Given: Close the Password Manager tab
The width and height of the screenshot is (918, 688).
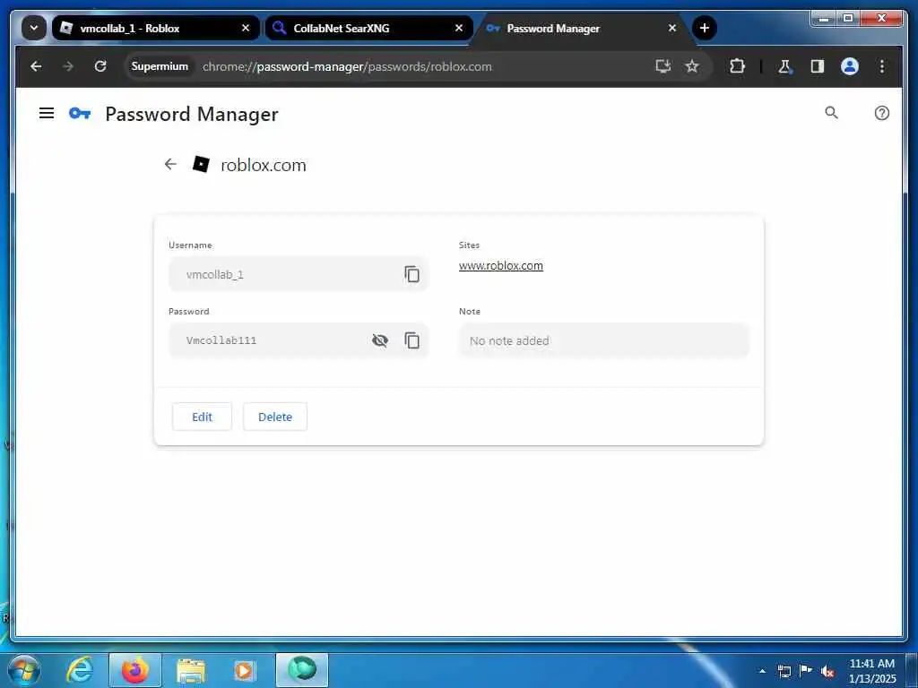Looking at the screenshot, I should point(672,28).
